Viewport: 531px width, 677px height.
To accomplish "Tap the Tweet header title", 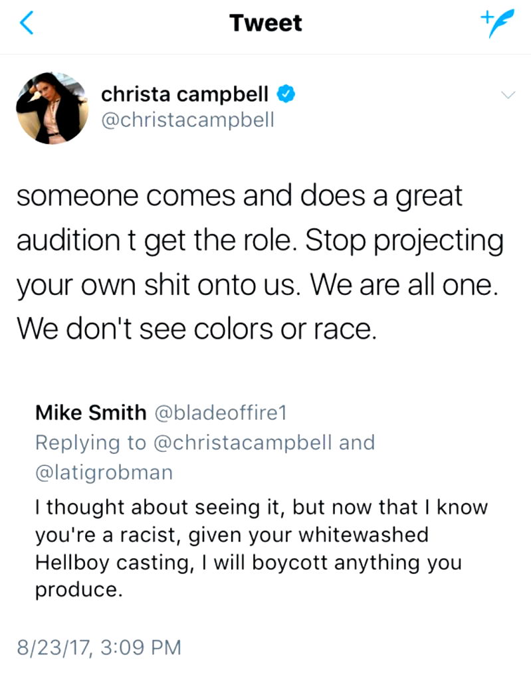I will pyautogui.click(x=266, y=23).
